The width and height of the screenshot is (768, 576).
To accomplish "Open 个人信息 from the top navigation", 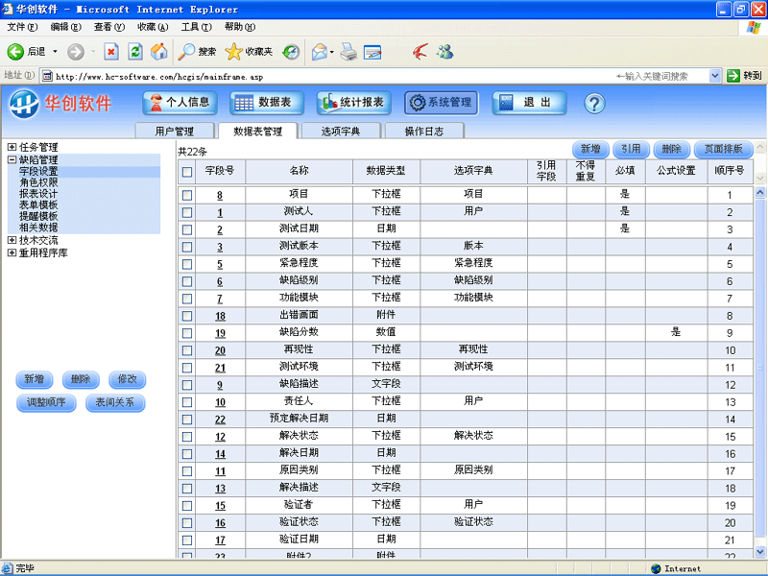I will [x=180, y=103].
